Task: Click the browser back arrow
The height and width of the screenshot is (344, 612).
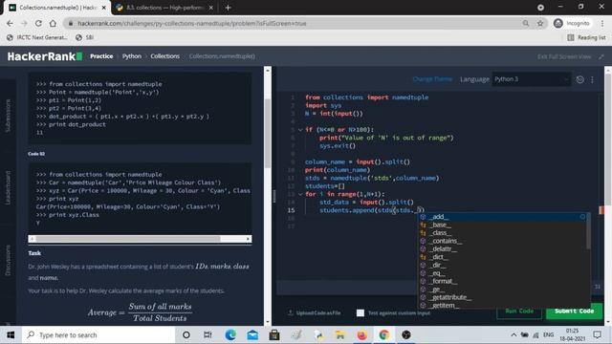Action: coord(10,23)
